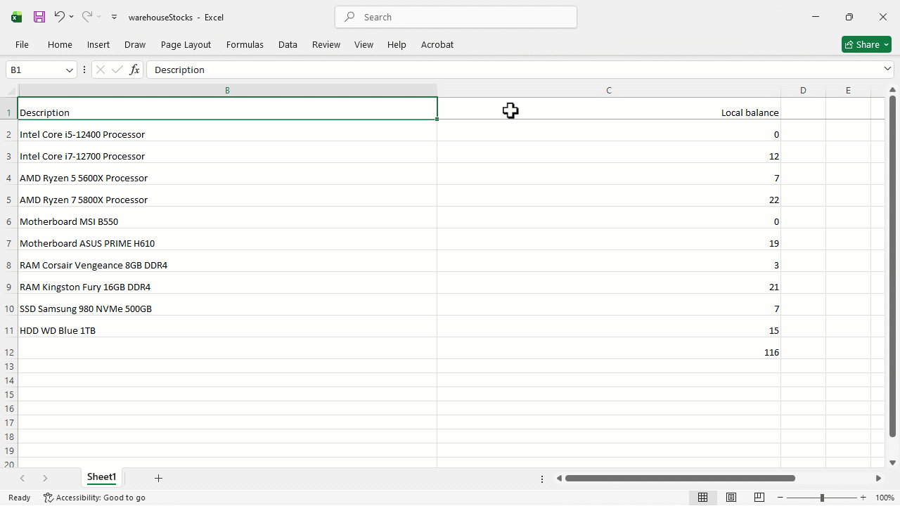The height and width of the screenshot is (506, 900).
Task: Click the Insert Function fx icon
Action: click(134, 70)
